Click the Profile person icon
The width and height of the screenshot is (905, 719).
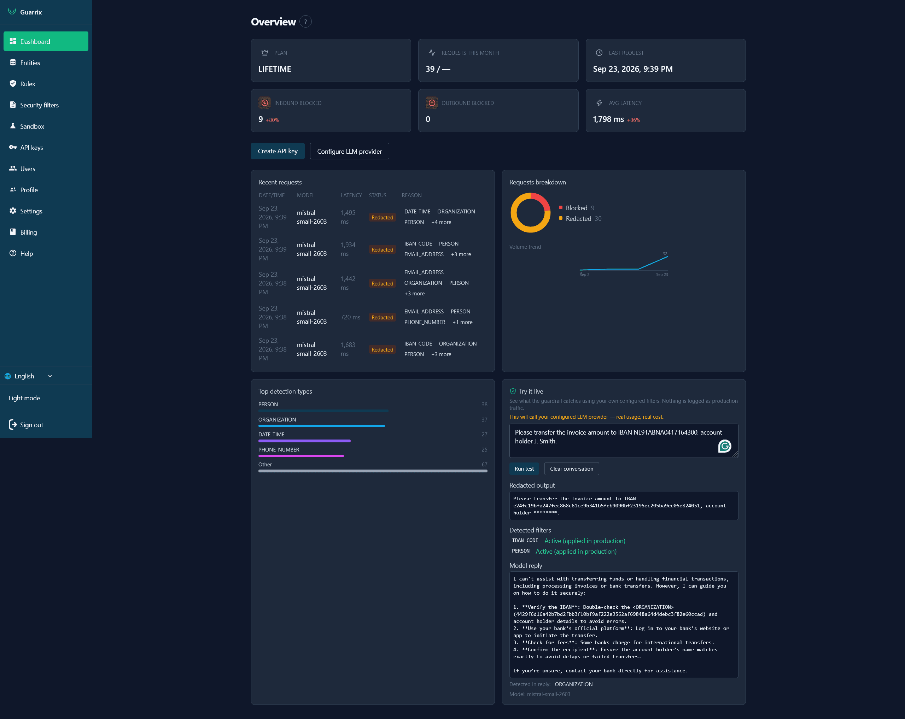13,190
